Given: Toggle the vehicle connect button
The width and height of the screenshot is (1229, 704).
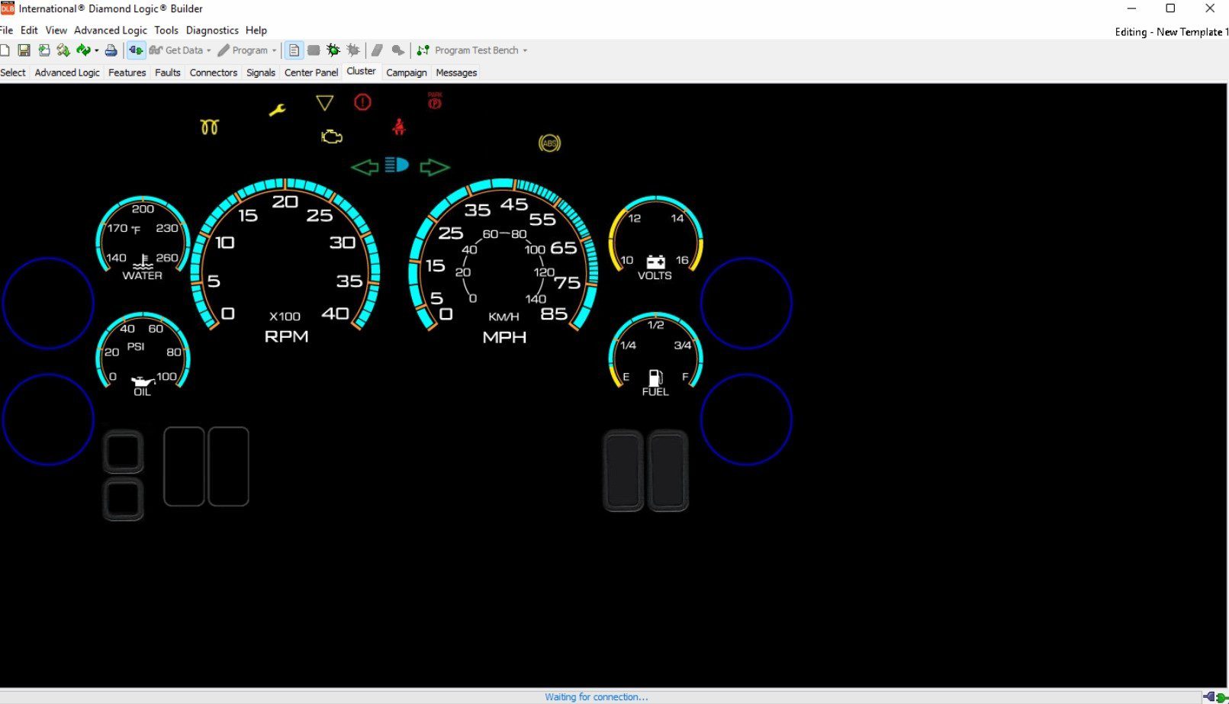Looking at the screenshot, I should click(x=136, y=50).
